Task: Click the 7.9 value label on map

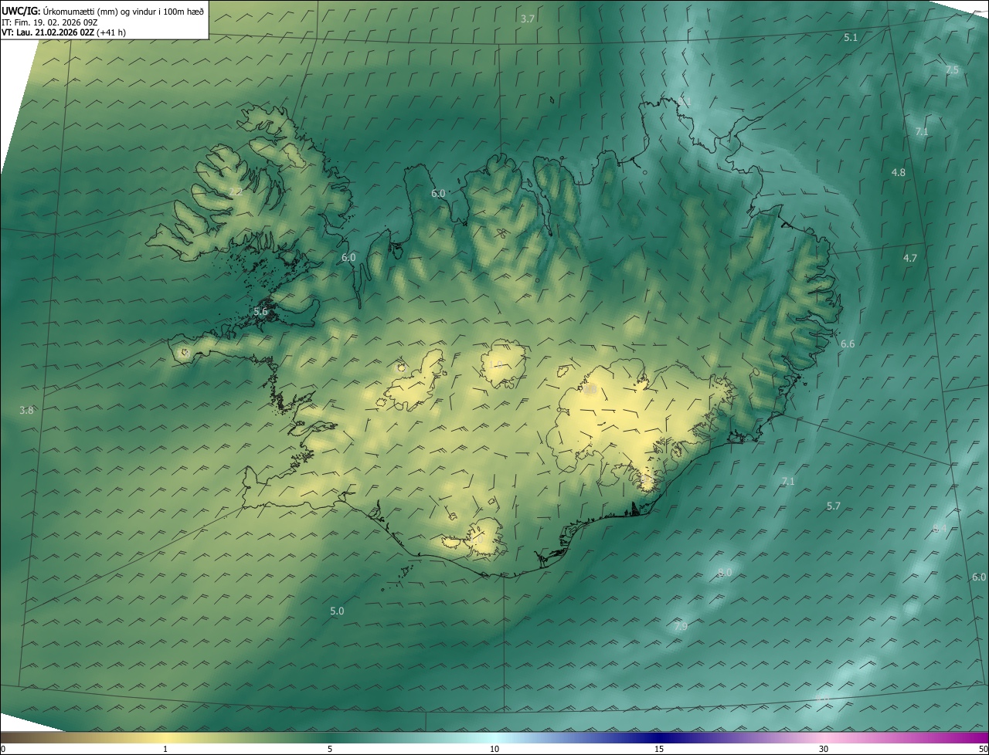Action: (680, 627)
